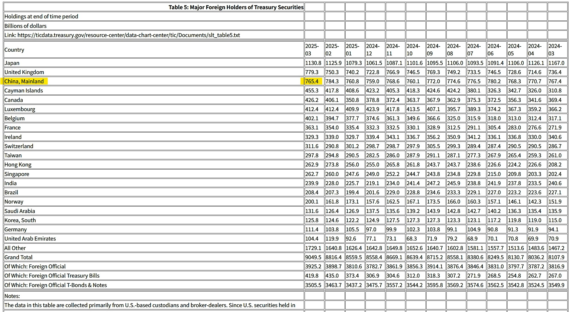Screen dimensions: 569x312
Task: Click the 2025-03 column header
Action: point(312,50)
